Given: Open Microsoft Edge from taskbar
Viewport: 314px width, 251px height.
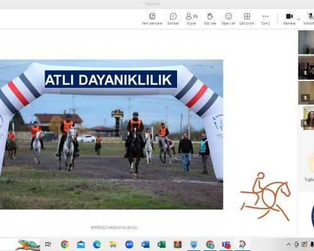Looking at the screenshot, I should point(97,244).
